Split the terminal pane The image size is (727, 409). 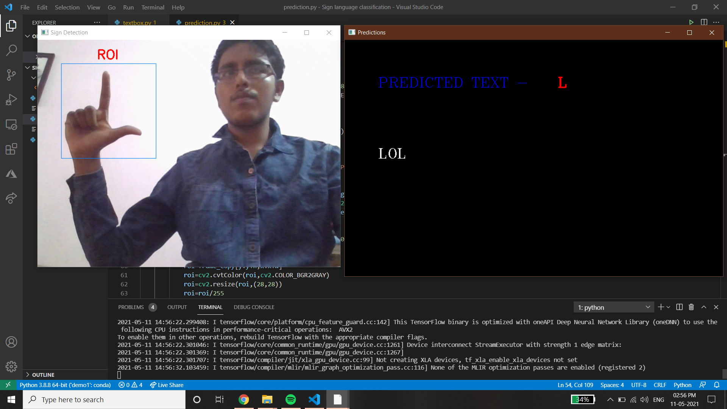coord(679,307)
